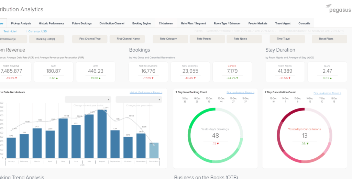Click the light blue December bar

[x=154, y=150]
